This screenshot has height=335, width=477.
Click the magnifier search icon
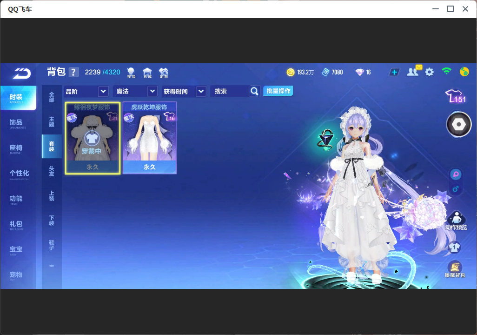[254, 91]
